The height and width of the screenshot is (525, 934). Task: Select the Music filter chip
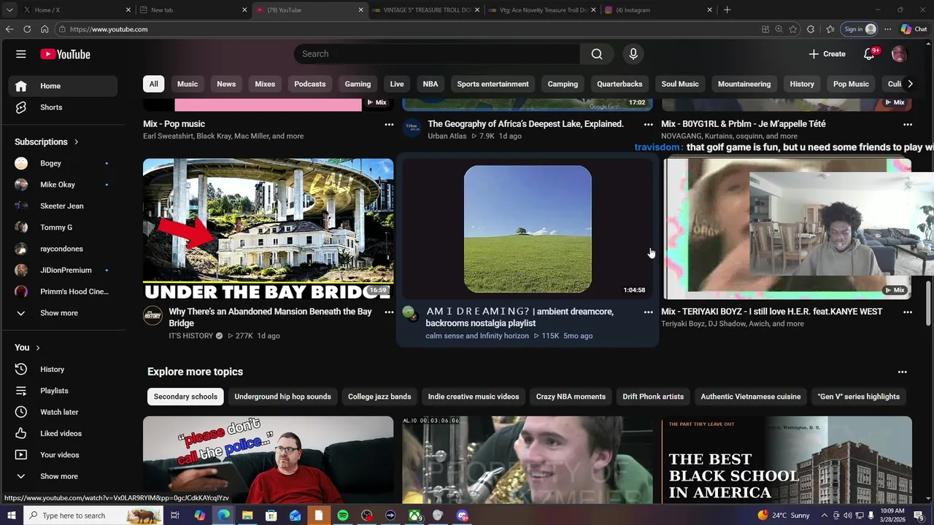click(x=188, y=84)
